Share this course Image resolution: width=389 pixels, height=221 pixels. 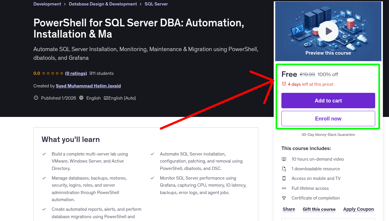coord(288,209)
